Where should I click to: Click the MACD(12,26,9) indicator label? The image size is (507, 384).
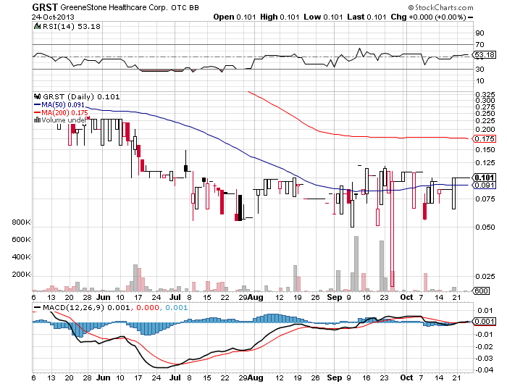[74, 307]
